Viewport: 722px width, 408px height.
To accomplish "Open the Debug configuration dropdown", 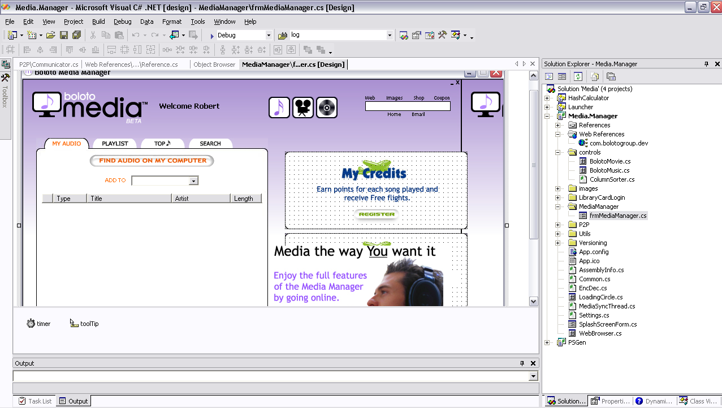I will click(269, 36).
